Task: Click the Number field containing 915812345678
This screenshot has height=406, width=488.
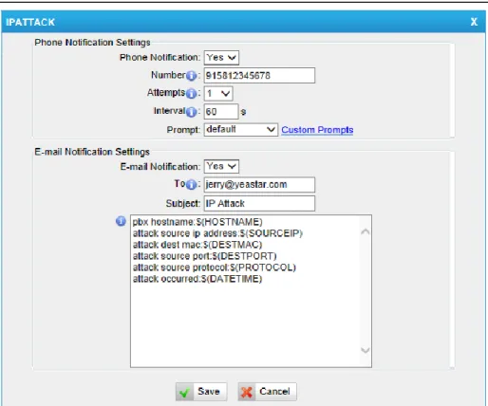Action: (x=259, y=75)
